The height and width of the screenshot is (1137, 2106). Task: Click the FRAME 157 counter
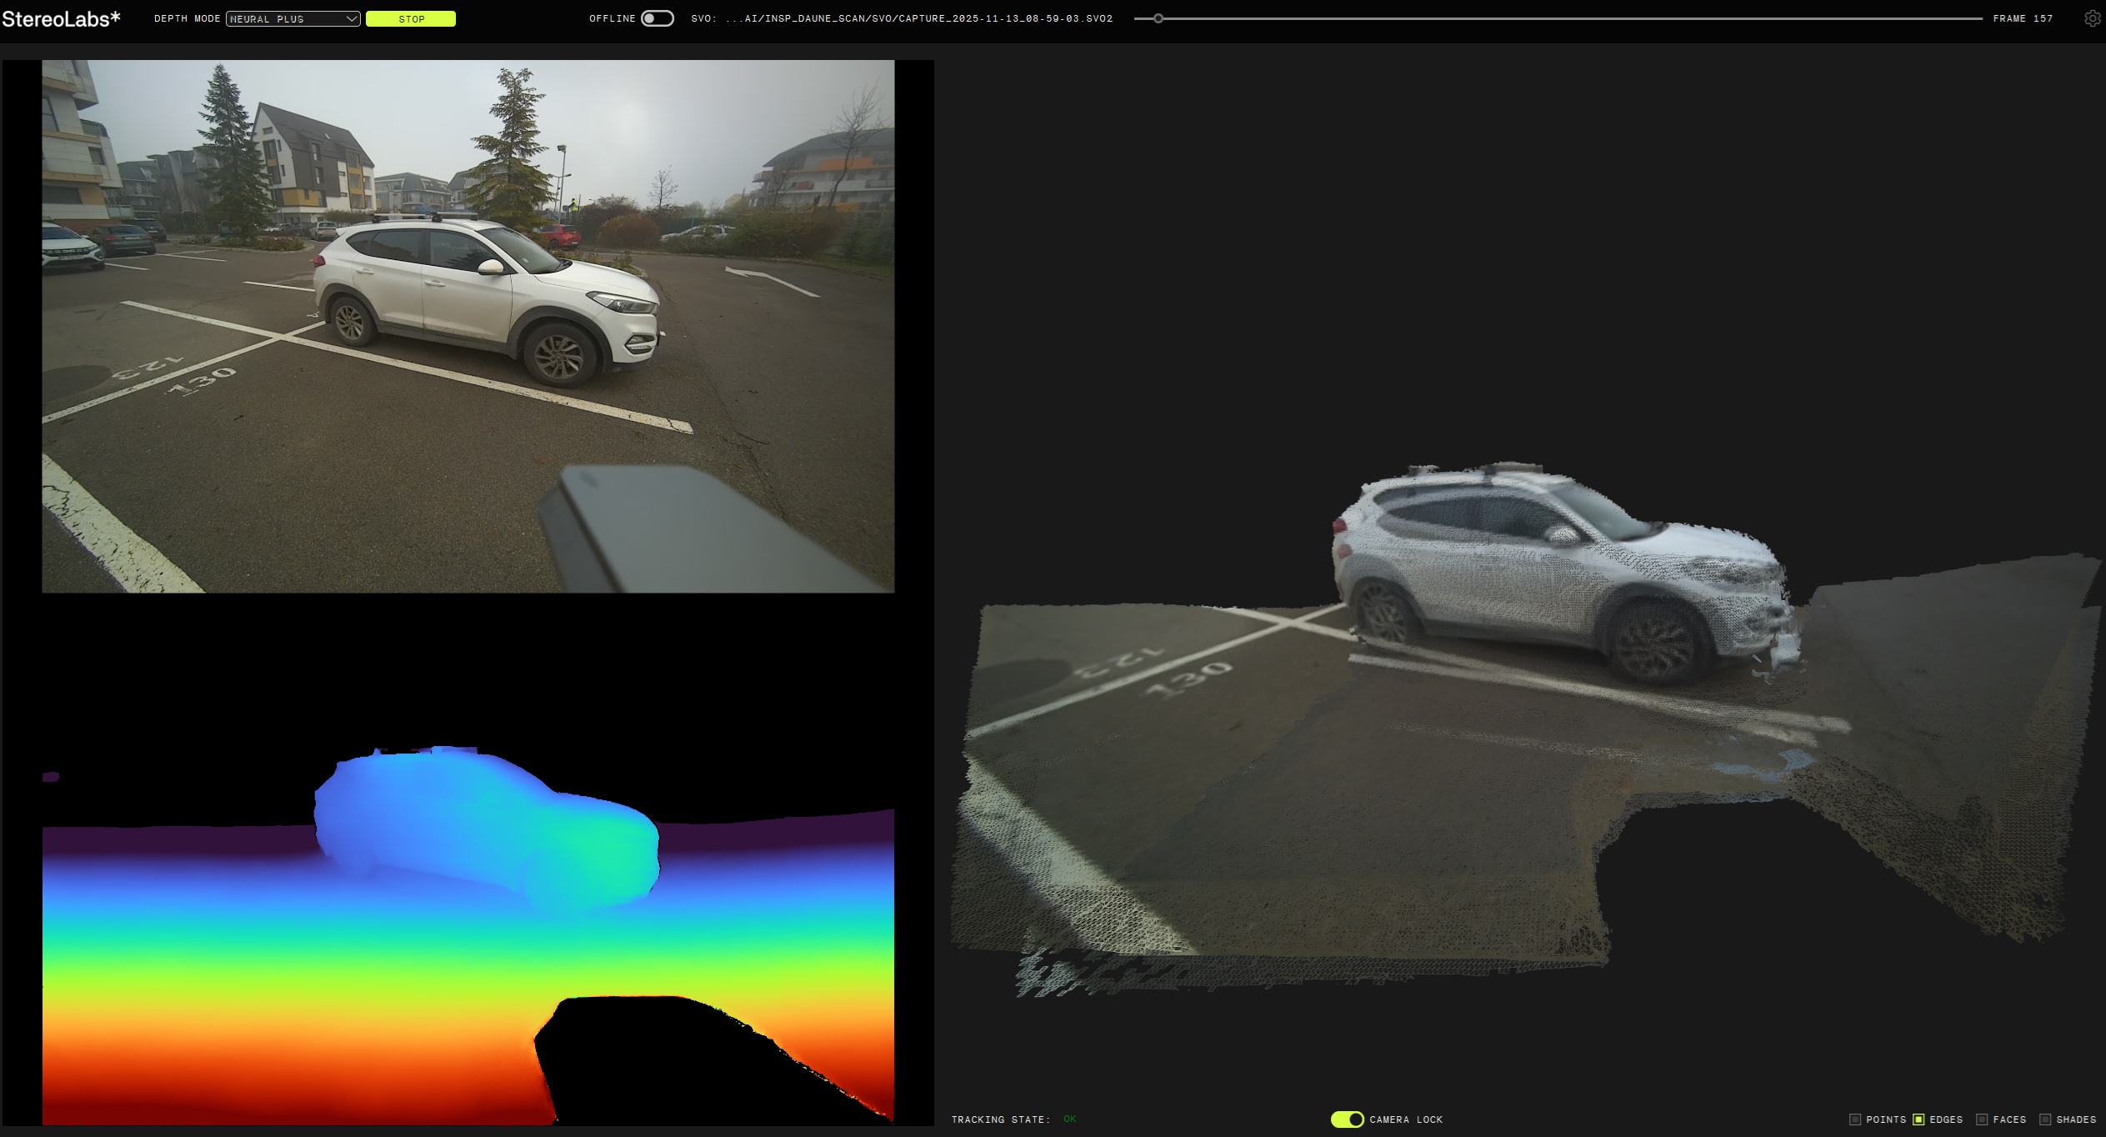[x=2023, y=18]
